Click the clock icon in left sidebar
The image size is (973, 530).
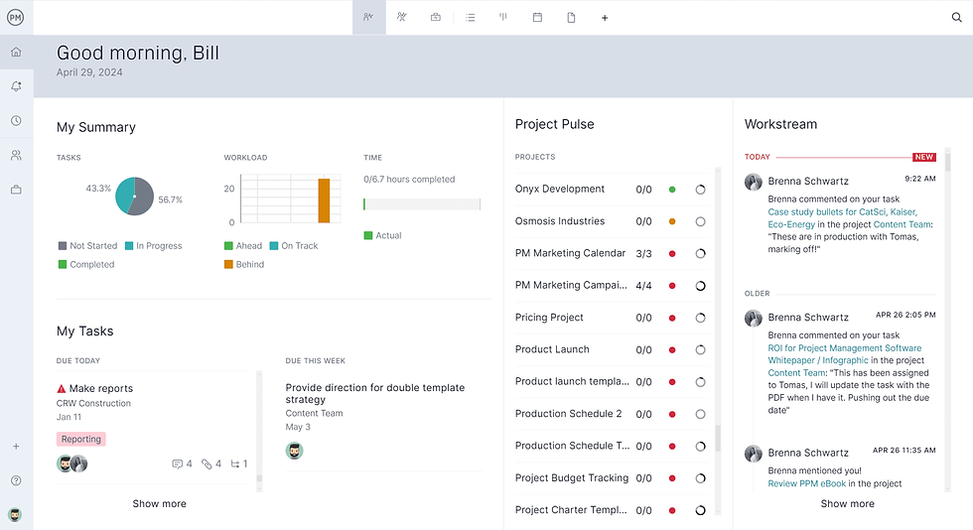click(16, 121)
